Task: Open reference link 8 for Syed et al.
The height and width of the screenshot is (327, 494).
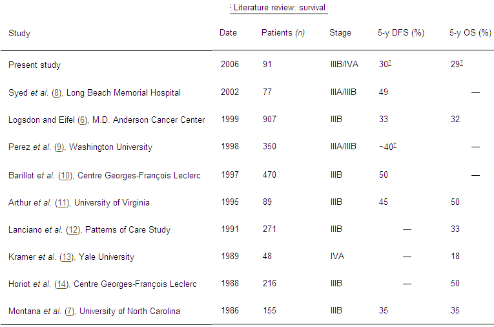Action: tap(56, 92)
